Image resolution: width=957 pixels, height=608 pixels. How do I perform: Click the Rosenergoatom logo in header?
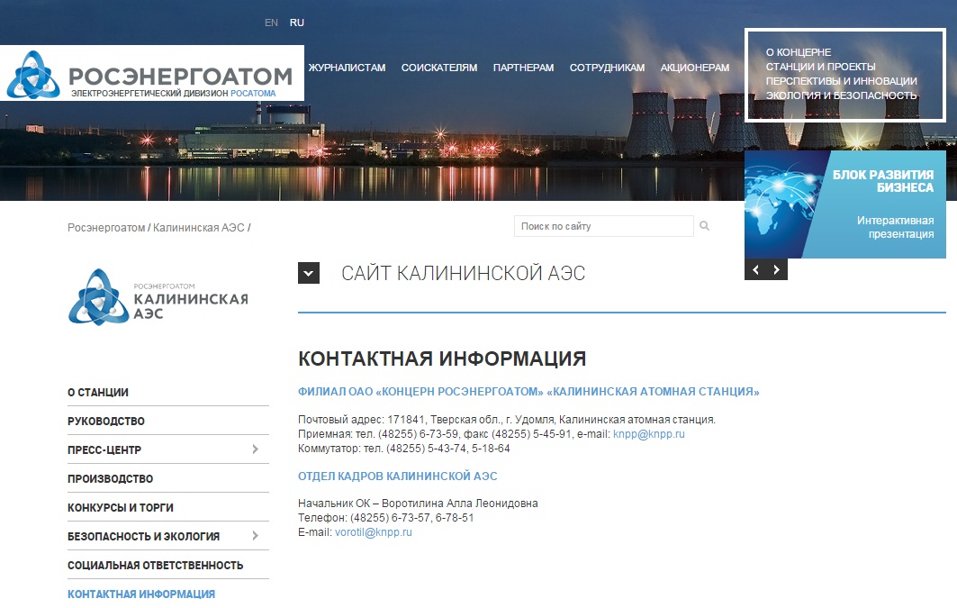click(151, 73)
